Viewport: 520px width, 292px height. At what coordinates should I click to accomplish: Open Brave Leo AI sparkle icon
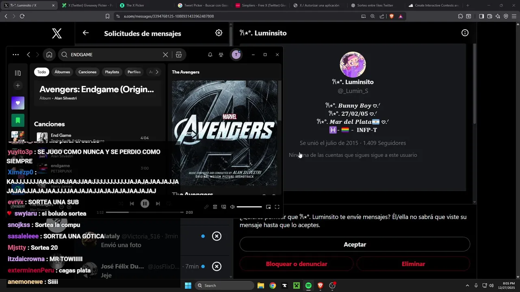point(498,16)
